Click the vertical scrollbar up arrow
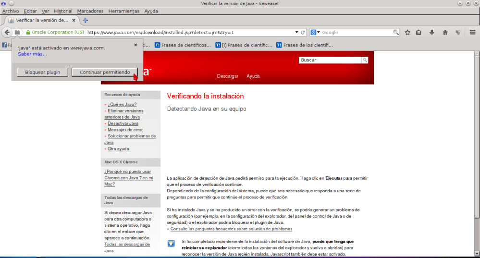 point(477,53)
